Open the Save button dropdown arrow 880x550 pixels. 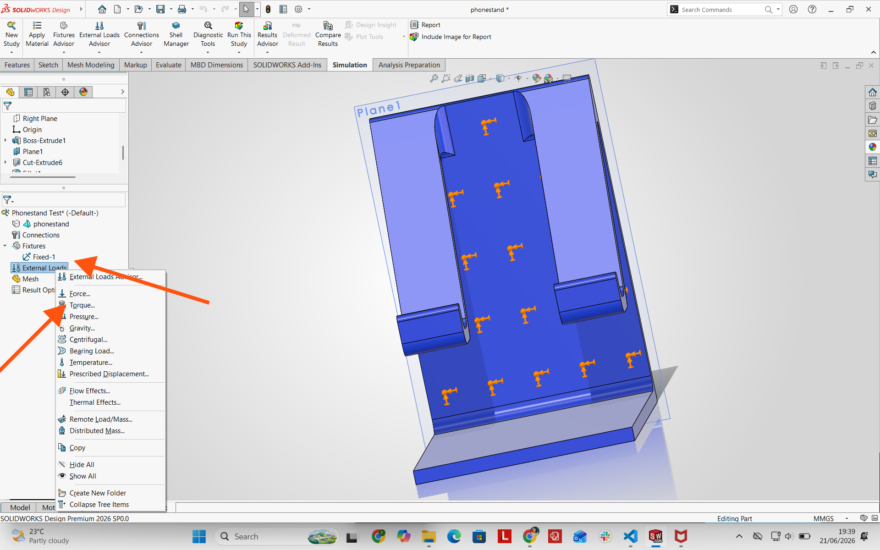click(171, 9)
